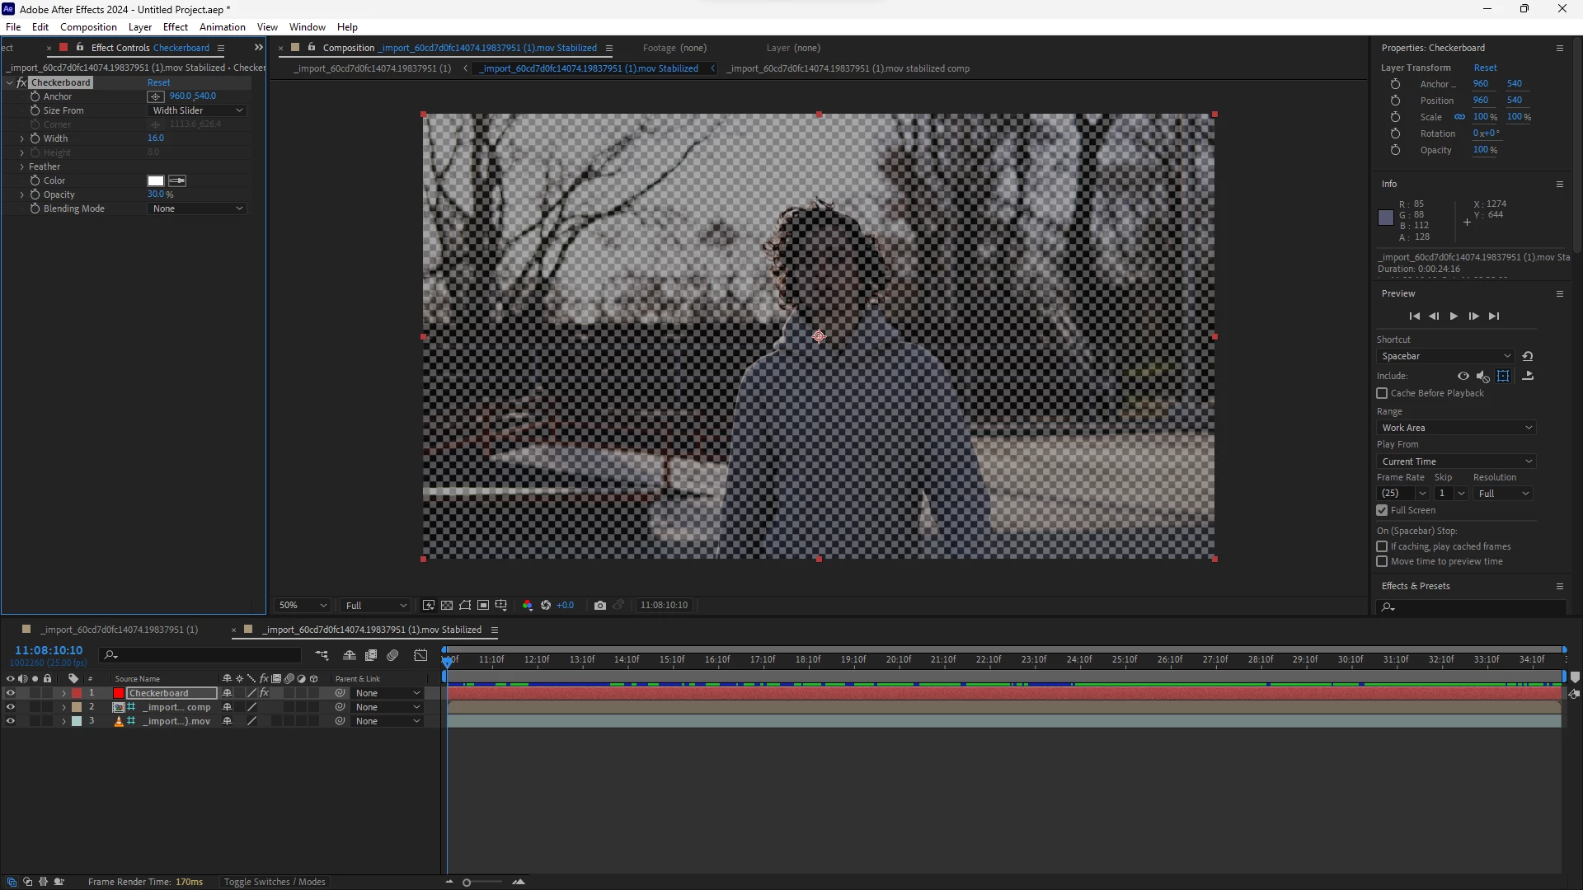Screen dimensions: 1583x890
Task: Hide the Checkerboard layer with eye
Action: pyautogui.click(x=10, y=693)
